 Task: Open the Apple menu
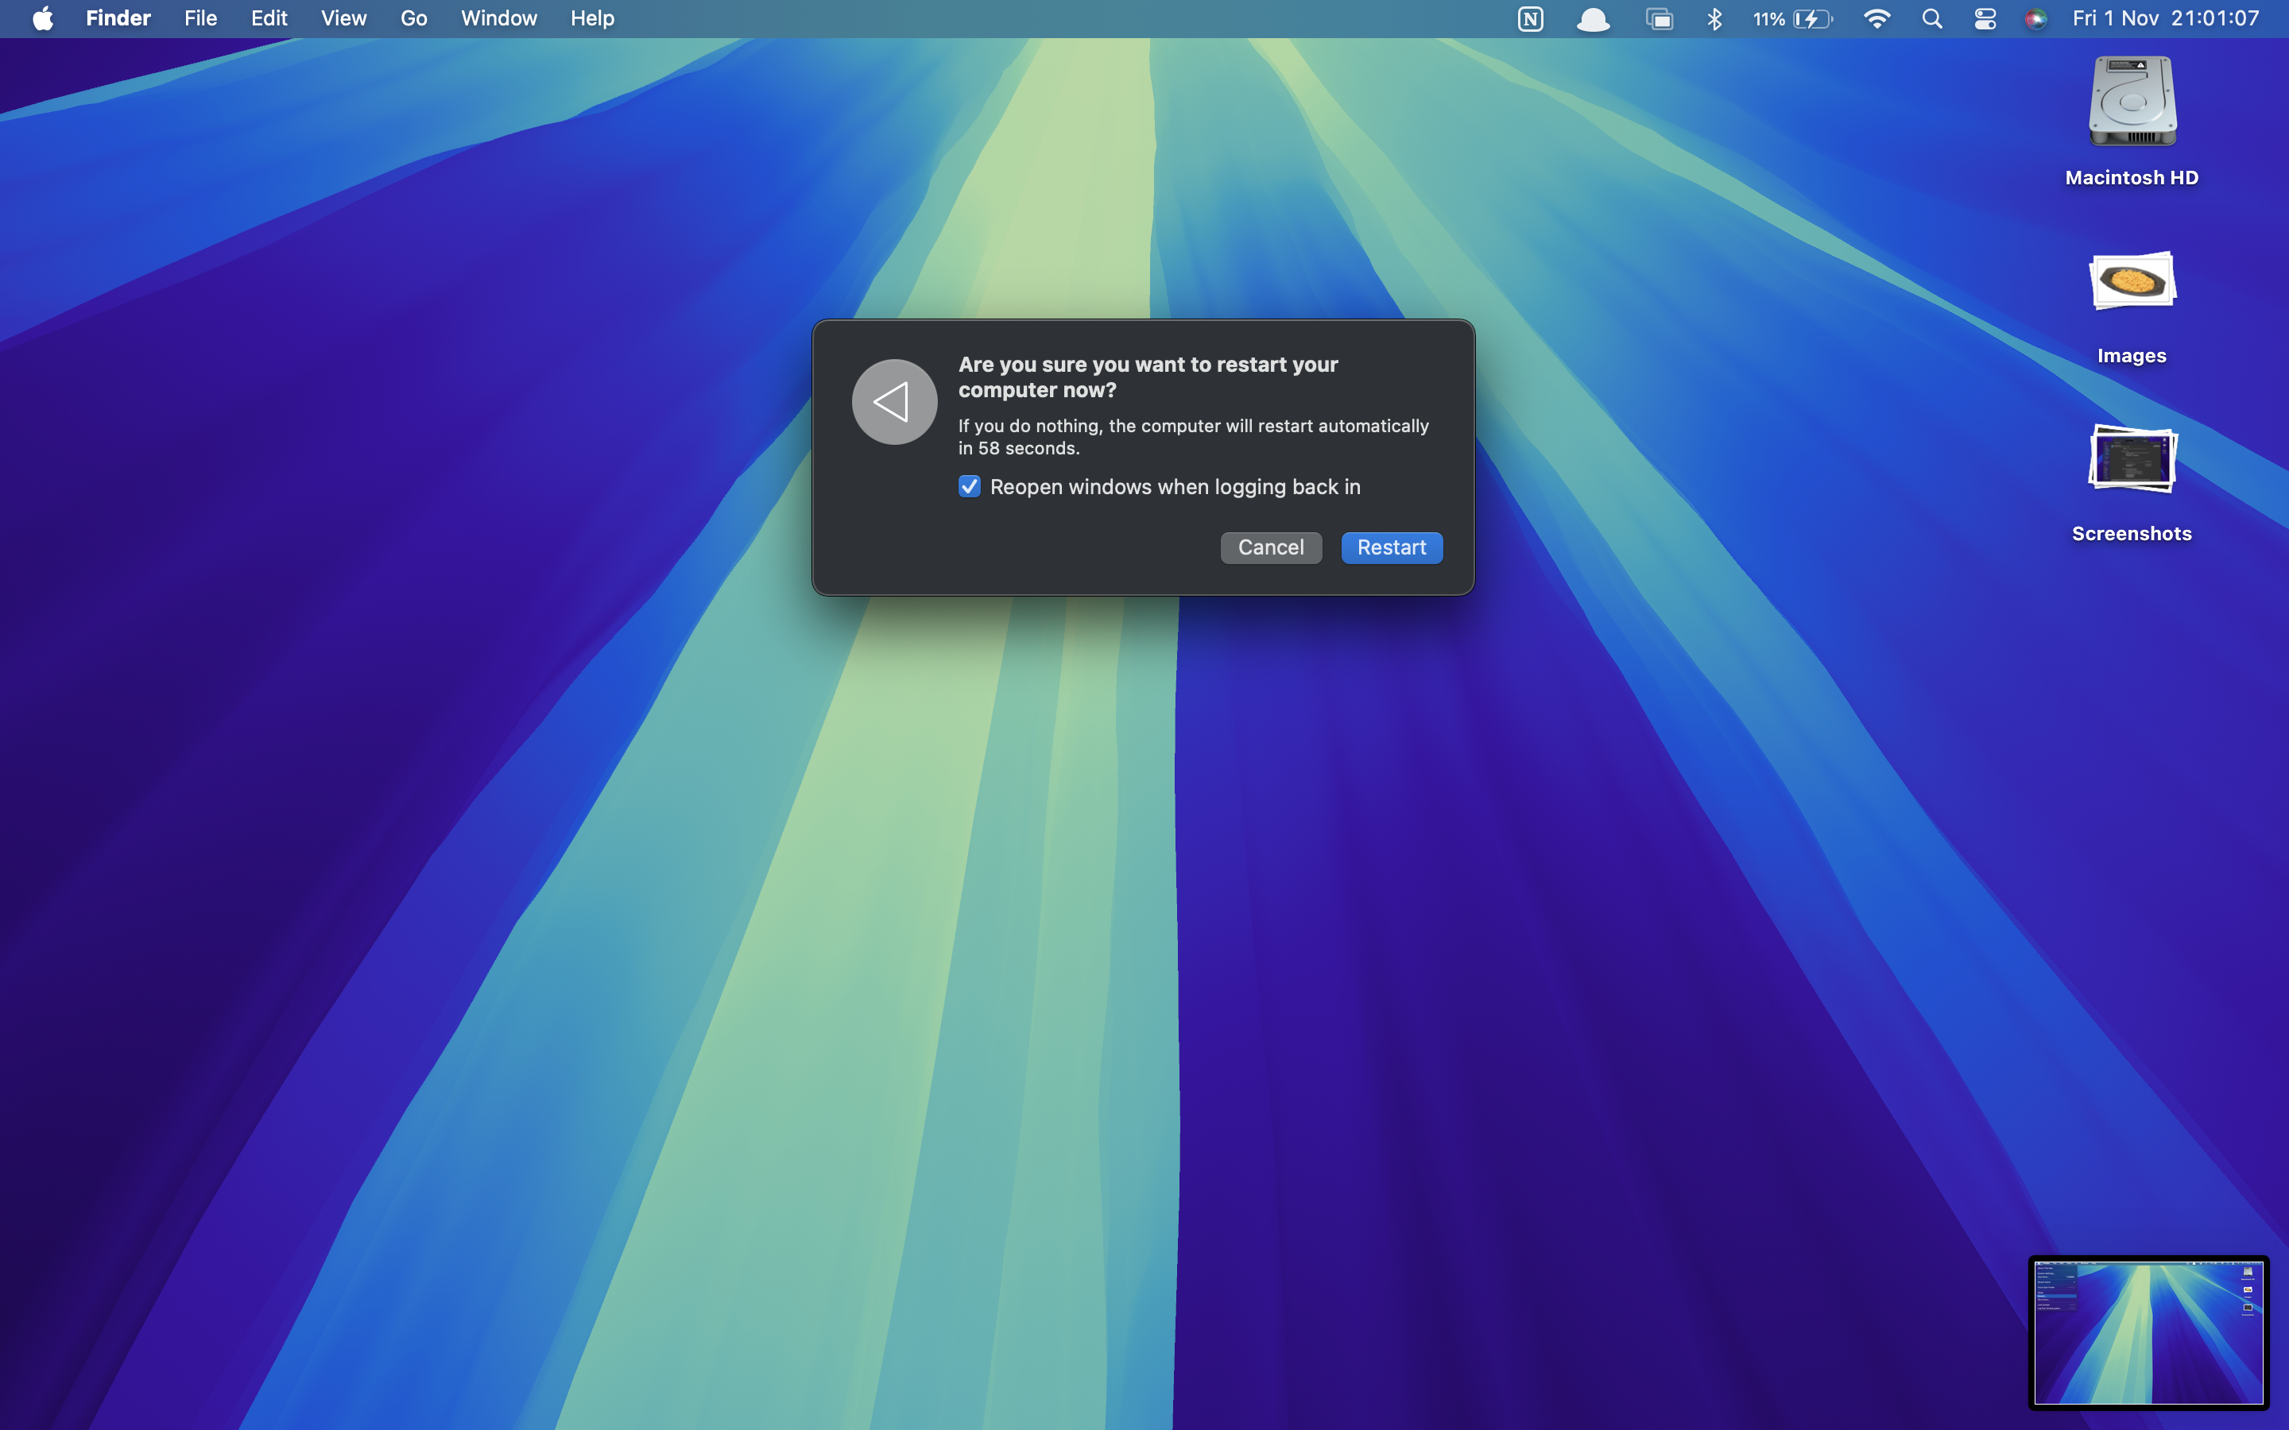point(43,19)
